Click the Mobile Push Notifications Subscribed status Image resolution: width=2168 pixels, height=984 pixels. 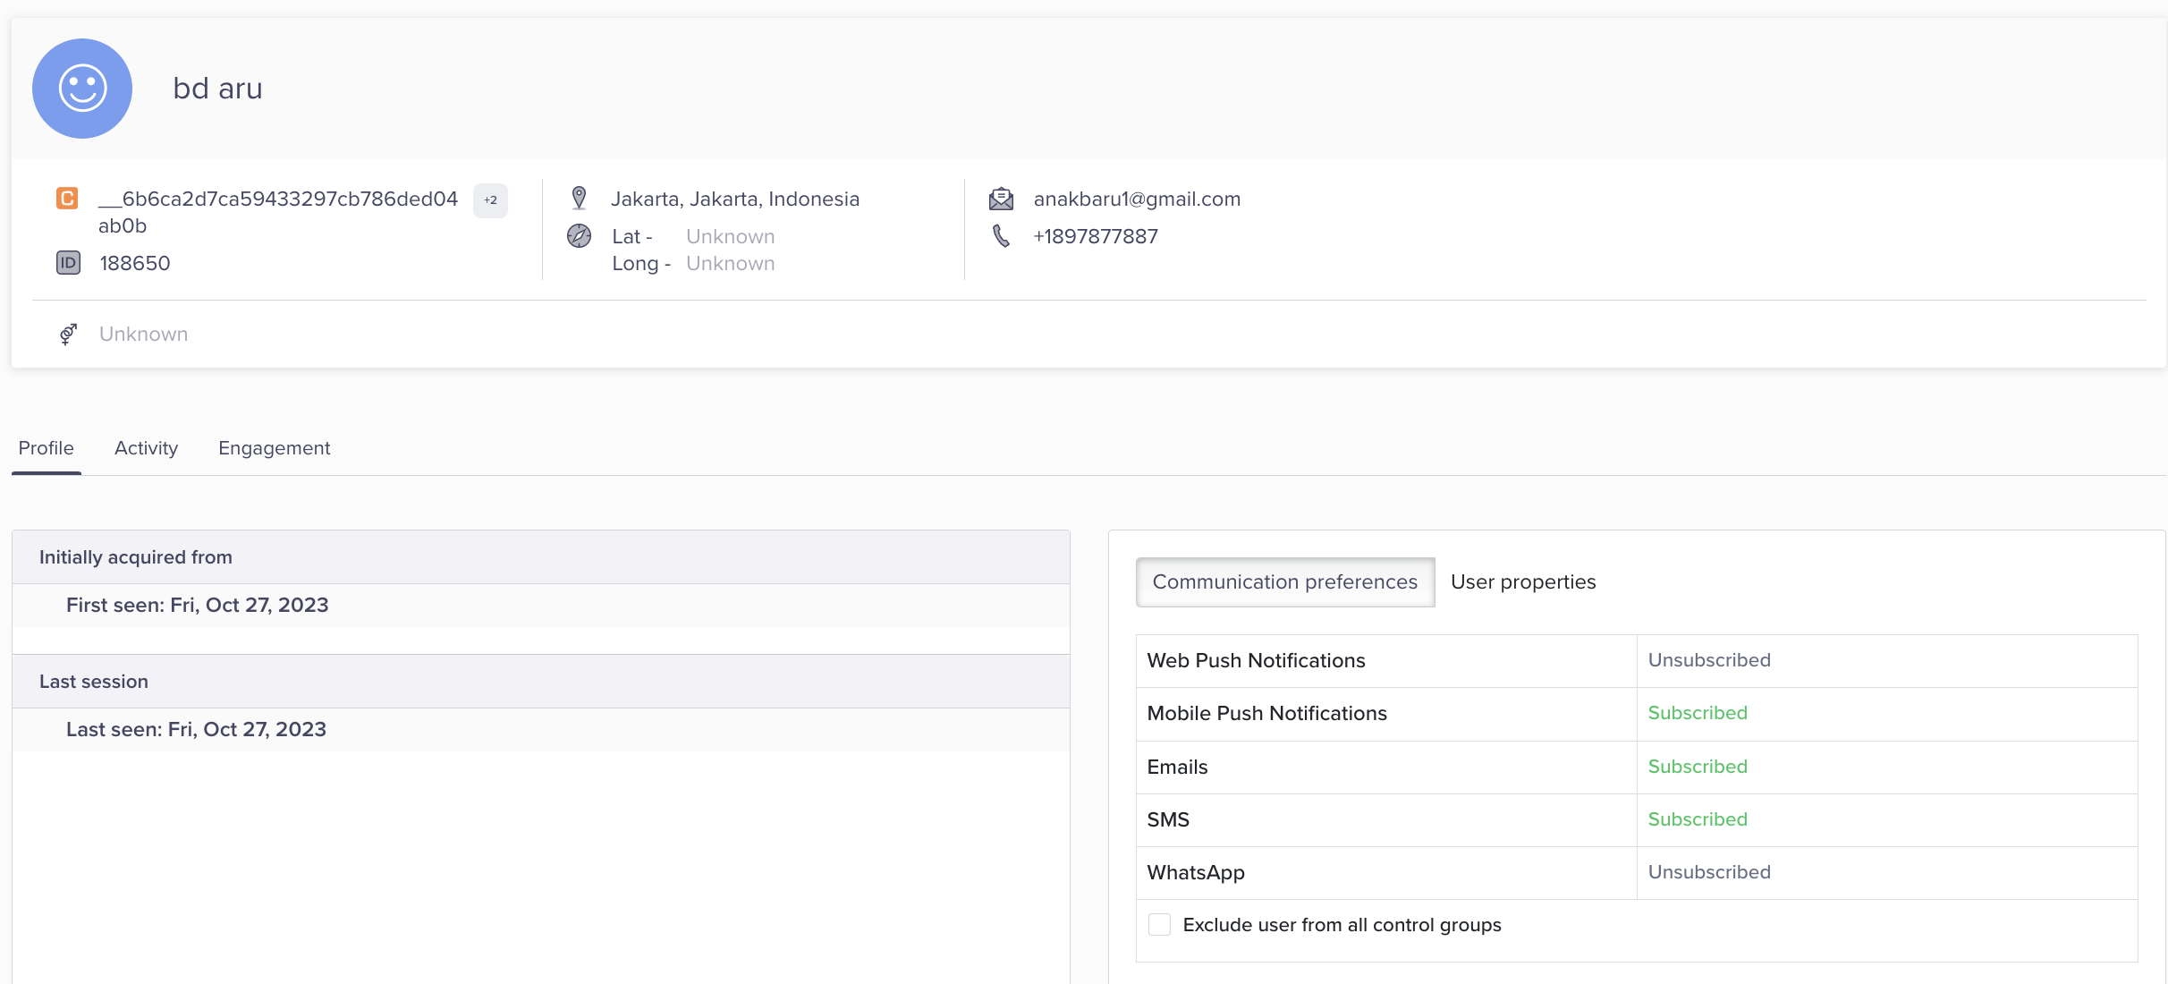(x=1697, y=713)
